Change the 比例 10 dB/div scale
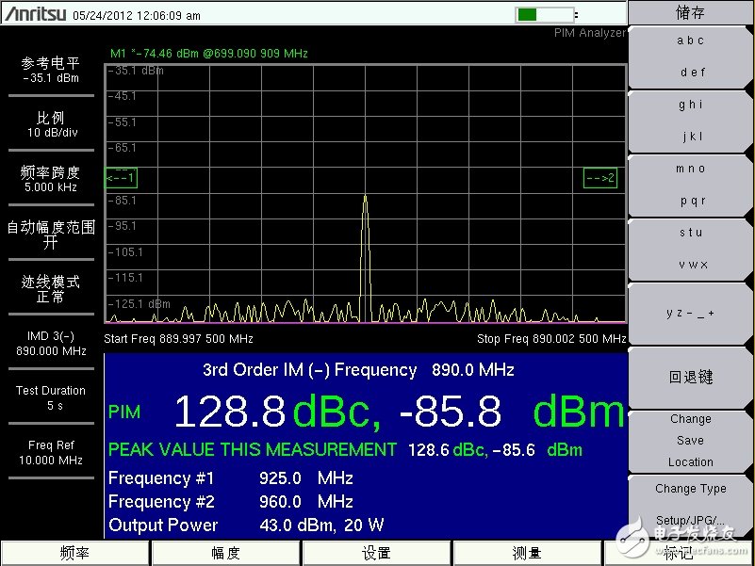This screenshot has height=566, width=755. click(x=51, y=125)
